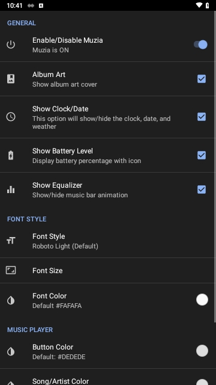This screenshot has width=216, height=385.
Task: Tap the Wi-Fi status icon
Action: point(199,5)
